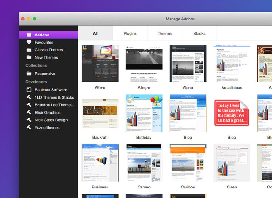Select Nick Cates Design developer
Screen dimensions: 272x198
[49, 120]
